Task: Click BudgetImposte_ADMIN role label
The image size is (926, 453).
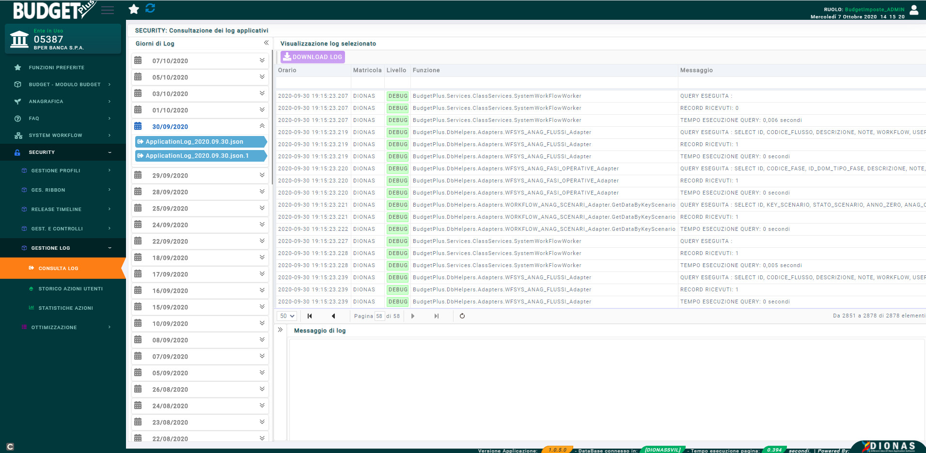Action: pos(874,9)
